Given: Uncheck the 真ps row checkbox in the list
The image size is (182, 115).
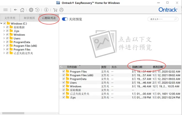Looking at the screenshot, I should coord(63,97).
